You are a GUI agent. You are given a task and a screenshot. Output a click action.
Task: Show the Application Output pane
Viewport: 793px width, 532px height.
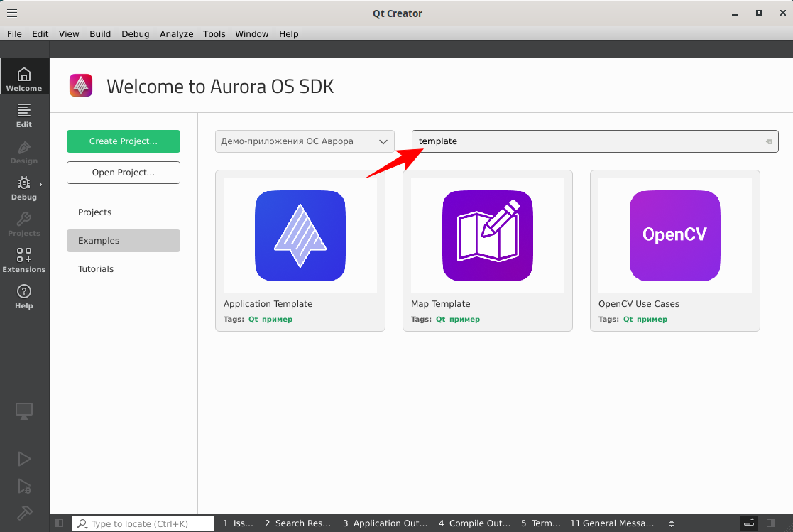point(385,523)
